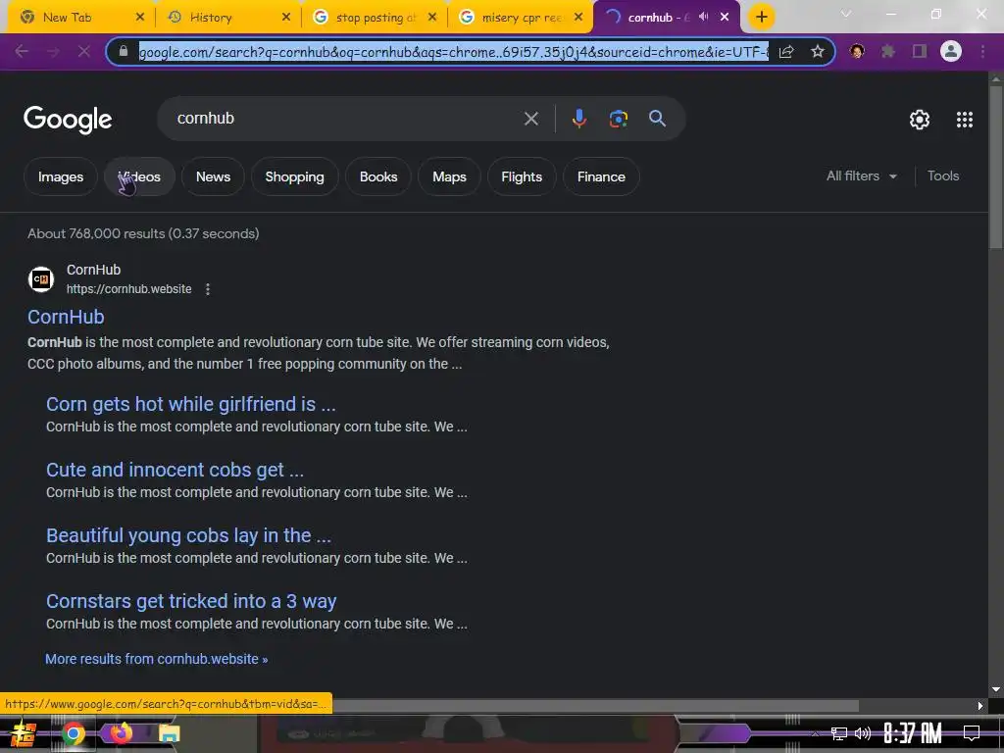Open a new tab with plus button
Screen dimensions: 1004x753
(x=761, y=18)
